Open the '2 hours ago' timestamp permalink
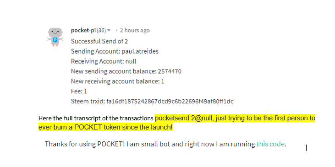 135,30
